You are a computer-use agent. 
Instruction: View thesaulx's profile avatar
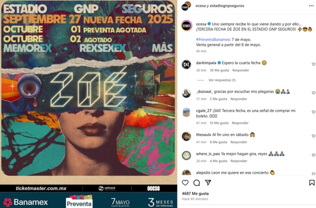pos(186,137)
